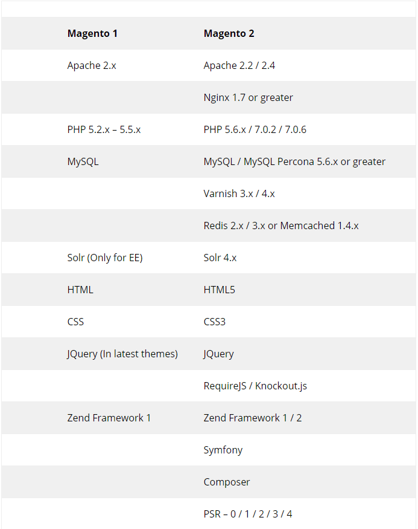Image resolution: width=418 pixels, height=529 pixels.
Task: Click the "Magento 1" column header
Action: 92,33
